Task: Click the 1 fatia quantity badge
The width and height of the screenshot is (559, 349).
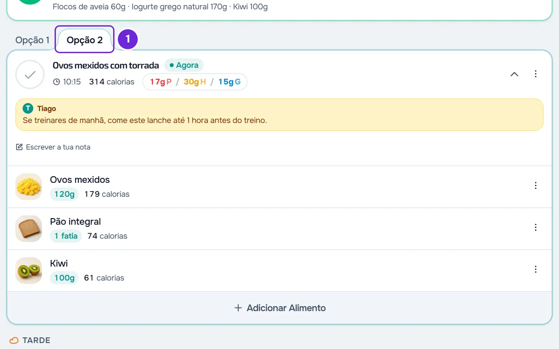Action: (66, 236)
